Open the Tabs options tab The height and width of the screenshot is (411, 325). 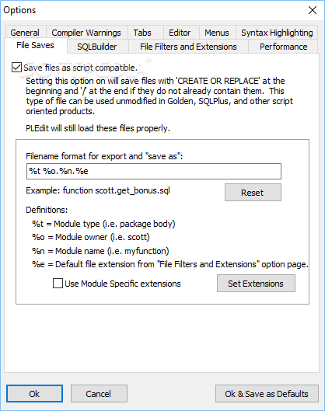[x=142, y=33]
